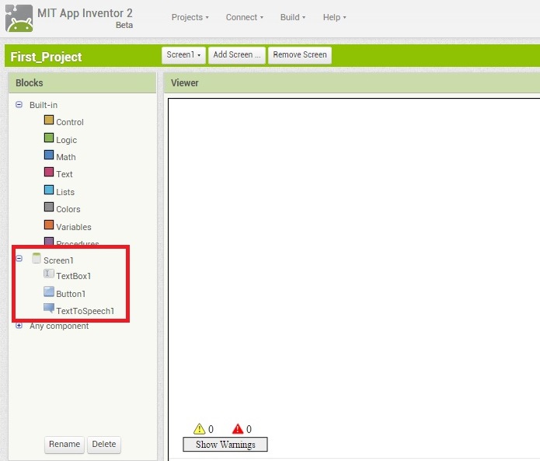
Task: Click the red error triangle icon
Action: click(x=238, y=428)
